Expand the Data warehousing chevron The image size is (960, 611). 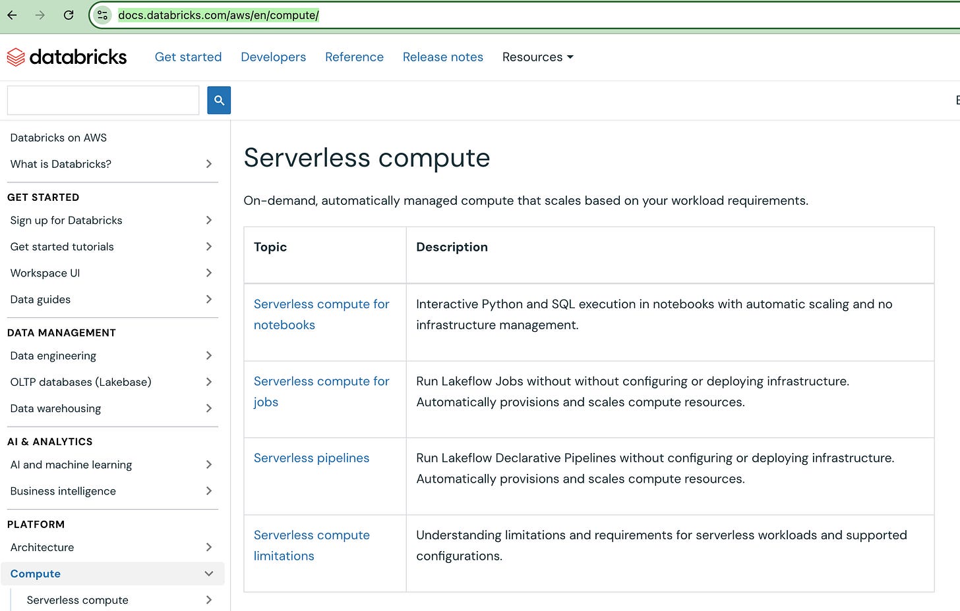[208, 408]
